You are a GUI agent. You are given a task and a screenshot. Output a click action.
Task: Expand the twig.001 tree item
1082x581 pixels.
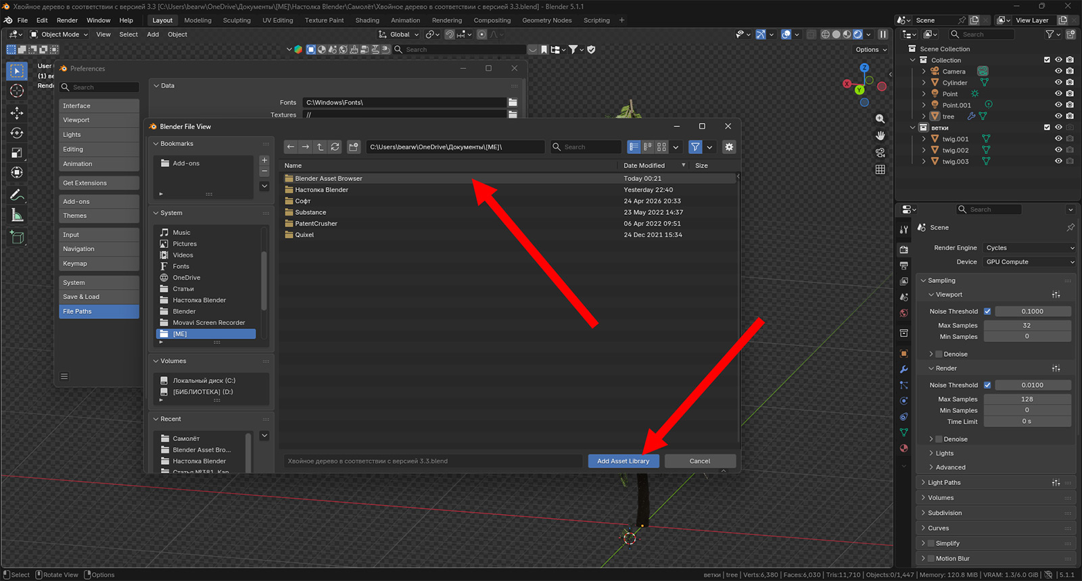pyautogui.click(x=924, y=139)
